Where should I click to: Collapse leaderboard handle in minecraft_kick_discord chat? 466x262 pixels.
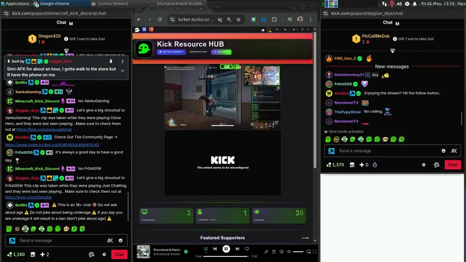tap(66, 51)
